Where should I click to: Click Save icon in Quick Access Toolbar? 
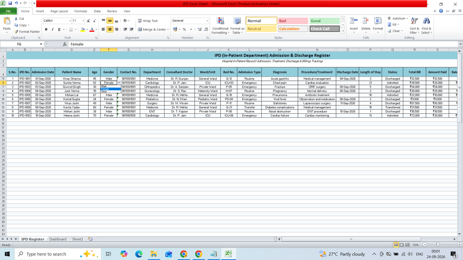(x=10, y=4)
